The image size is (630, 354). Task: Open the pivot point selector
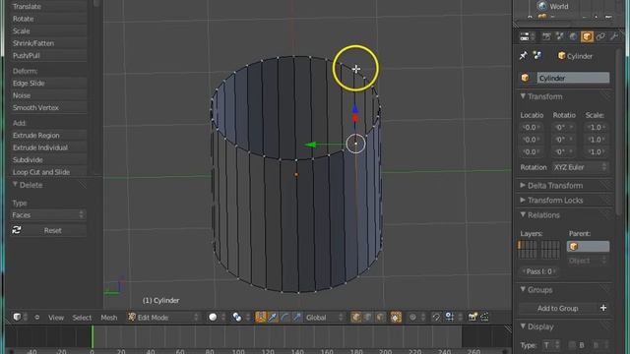click(x=240, y=317)
